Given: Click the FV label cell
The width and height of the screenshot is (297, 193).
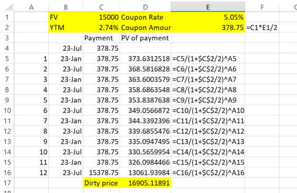Looking at the screenshot, I should pos(66,17).
